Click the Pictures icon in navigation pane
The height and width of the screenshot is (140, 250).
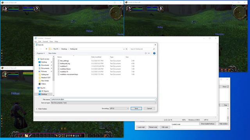(39, 72)
